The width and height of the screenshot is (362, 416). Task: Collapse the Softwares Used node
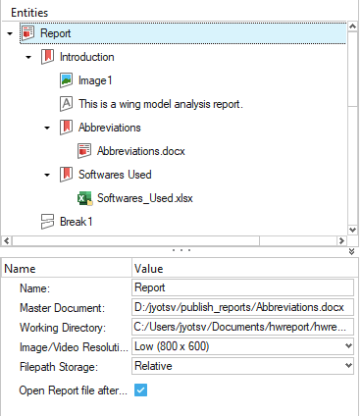click(x=47, y=175)
